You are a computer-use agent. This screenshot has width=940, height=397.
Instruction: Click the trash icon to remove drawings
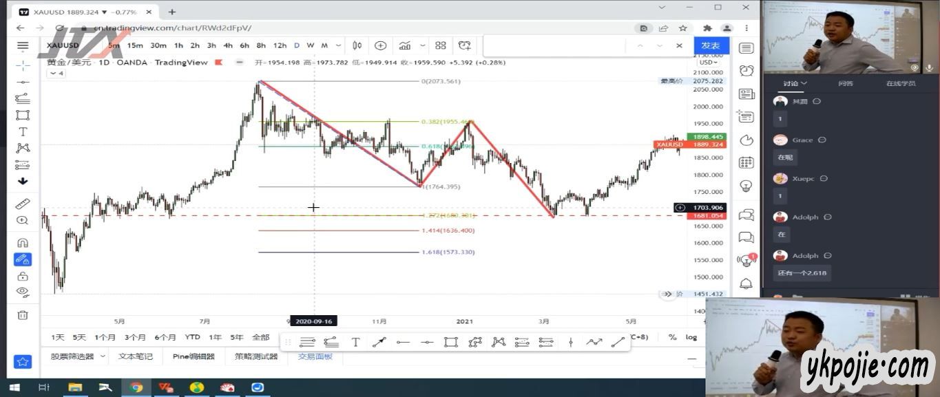pos(23,315)
